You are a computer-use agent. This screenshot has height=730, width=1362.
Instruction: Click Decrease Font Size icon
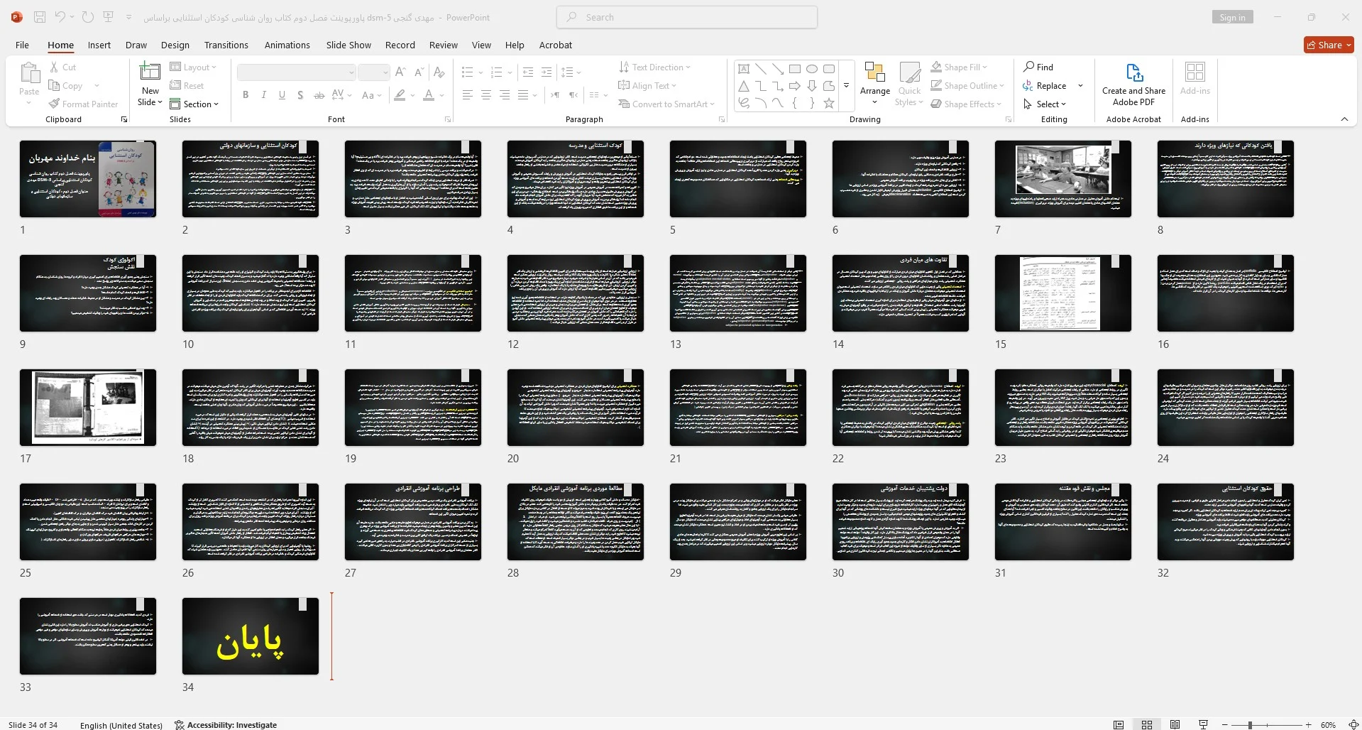[419, 72]
